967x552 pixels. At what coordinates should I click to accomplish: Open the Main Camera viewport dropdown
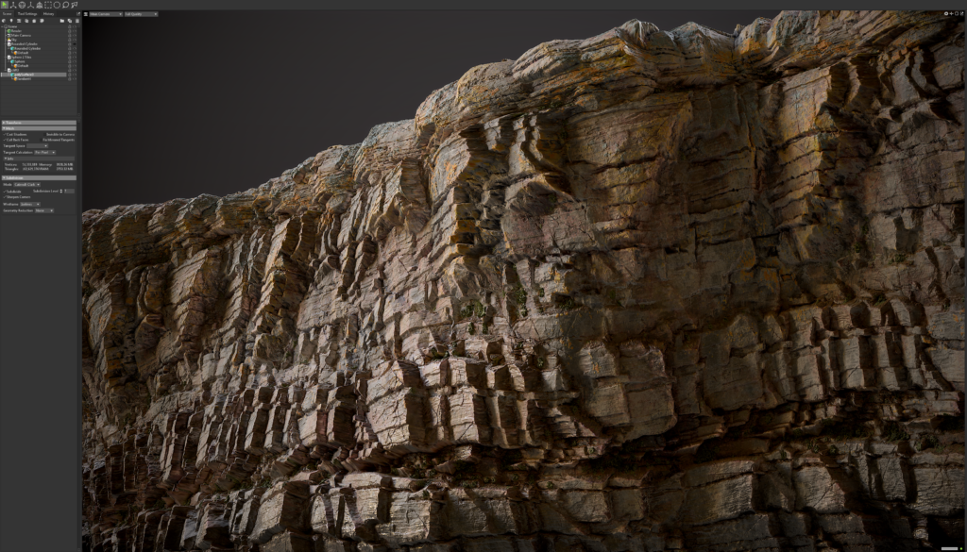coord(106,14)
